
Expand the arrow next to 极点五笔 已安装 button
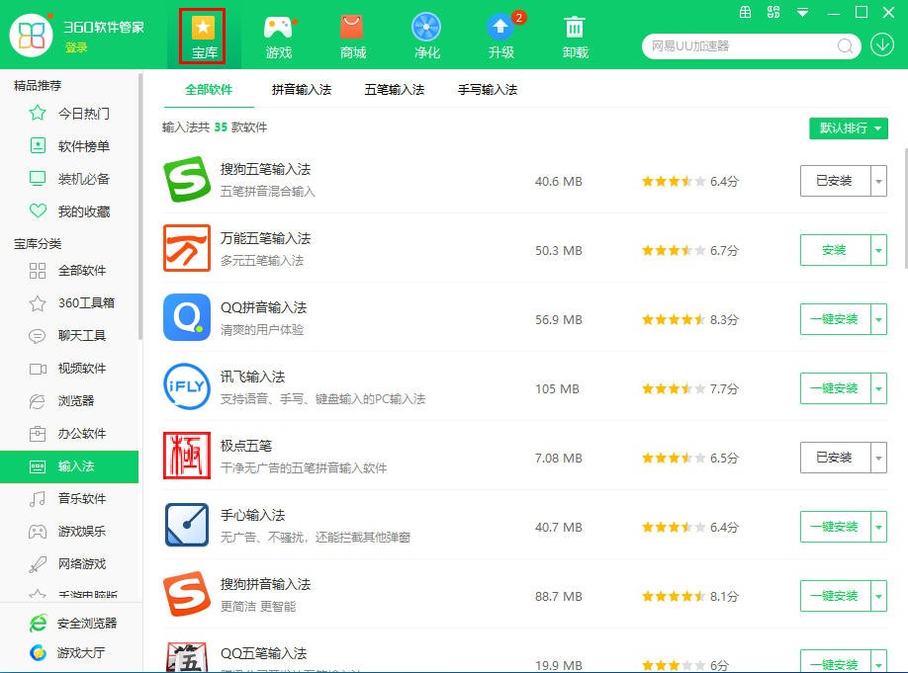879,458
